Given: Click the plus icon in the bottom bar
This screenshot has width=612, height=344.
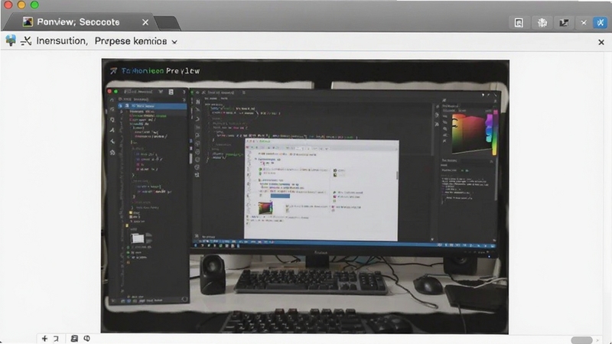Looking at the screenshot, I should pos(44,339).
